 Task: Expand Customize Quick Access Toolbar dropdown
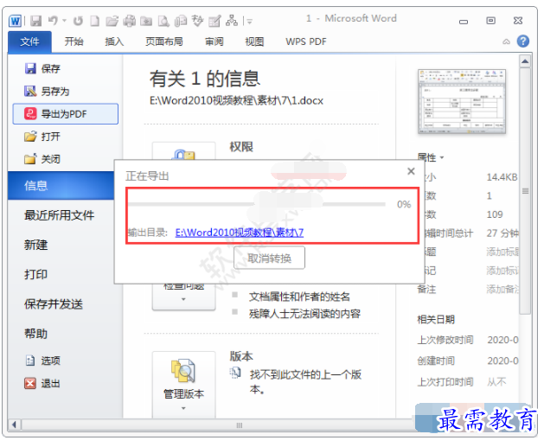click(249, 22)
